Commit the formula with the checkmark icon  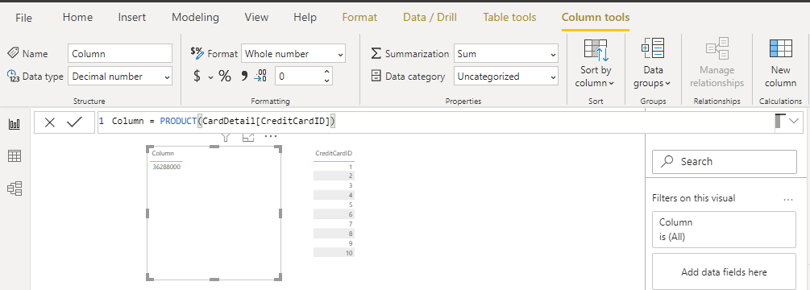(x=75, y=122)
